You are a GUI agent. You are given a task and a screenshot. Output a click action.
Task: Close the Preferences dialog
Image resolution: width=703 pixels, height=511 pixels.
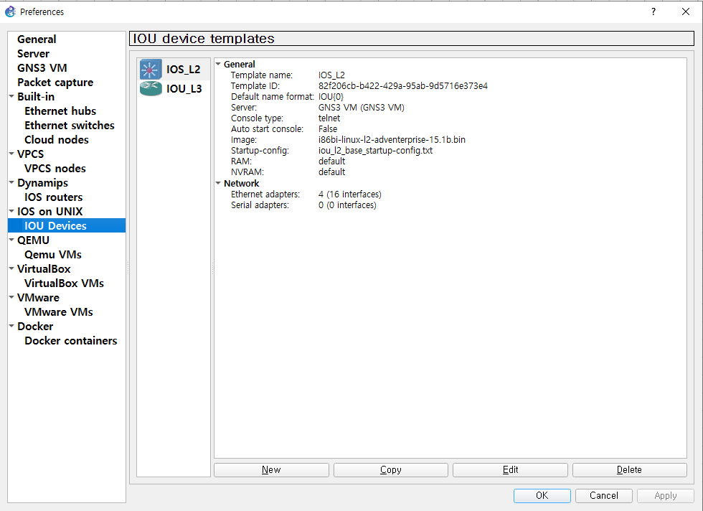click(686, 11)
